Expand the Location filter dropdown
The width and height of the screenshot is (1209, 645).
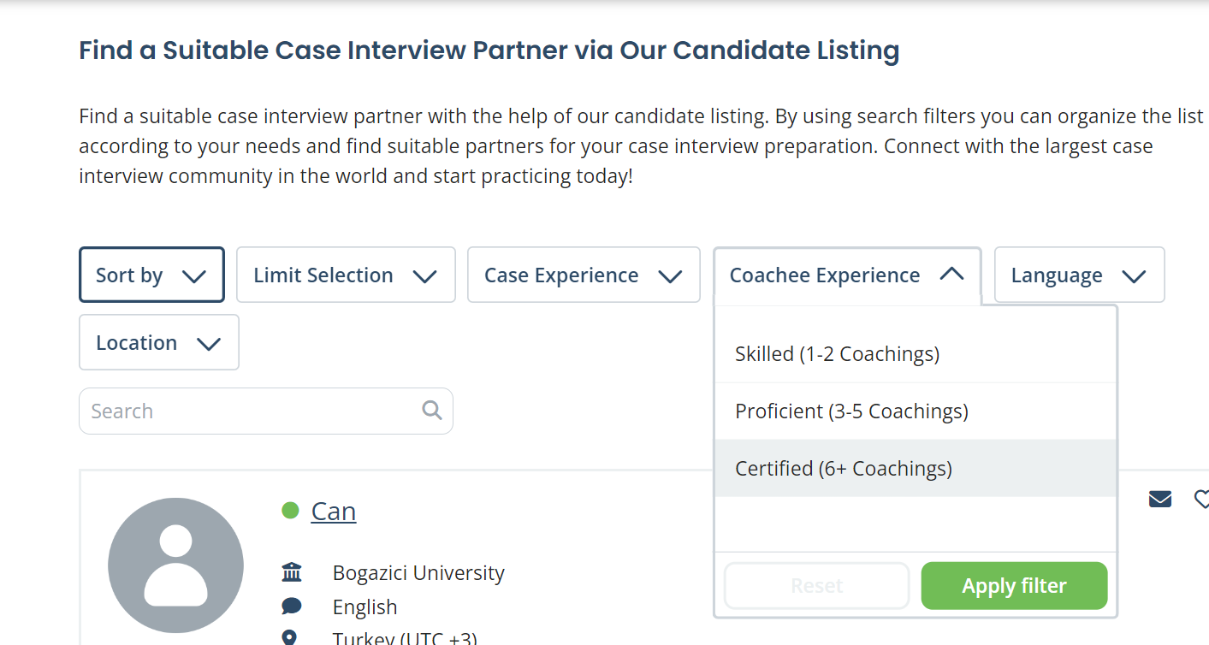(x=159, y=342)
